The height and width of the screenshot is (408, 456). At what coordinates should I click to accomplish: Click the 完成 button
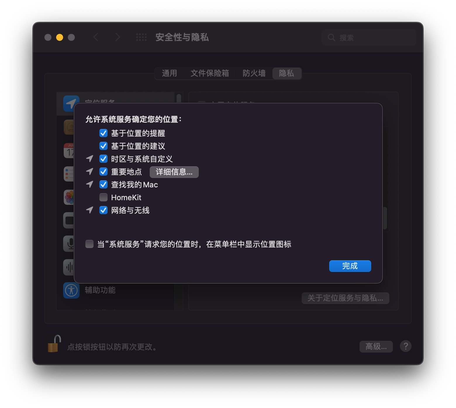click(x=350, y=266)
